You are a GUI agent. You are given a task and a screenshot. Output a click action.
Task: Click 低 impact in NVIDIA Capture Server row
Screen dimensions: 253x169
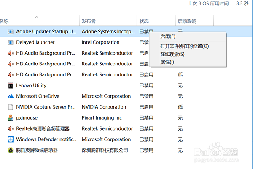180,107
